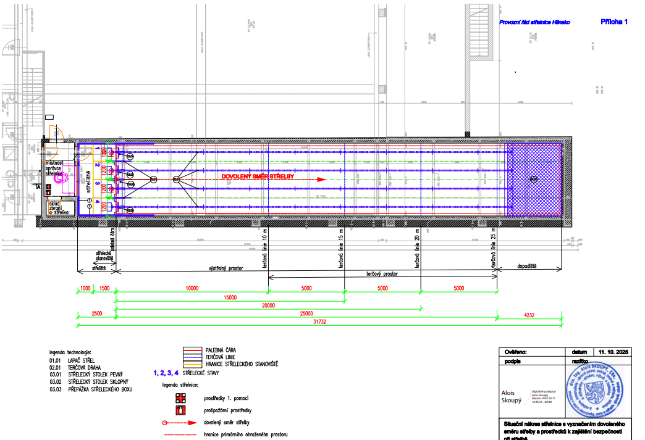Click the pink scribble in range manager room
This screenshot has width=645, height=440.
68,173
